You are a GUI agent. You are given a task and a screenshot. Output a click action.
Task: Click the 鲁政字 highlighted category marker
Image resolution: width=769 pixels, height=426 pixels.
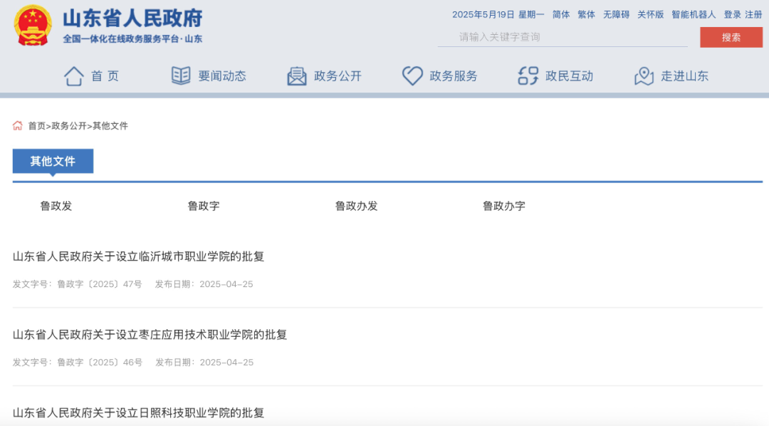204,206
